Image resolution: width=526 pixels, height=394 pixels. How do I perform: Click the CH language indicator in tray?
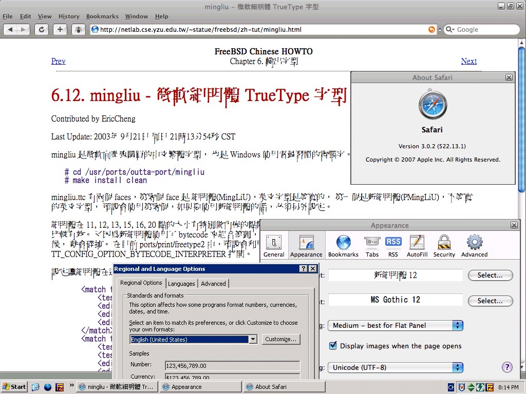pyautogui.click(x=451, y=387)
